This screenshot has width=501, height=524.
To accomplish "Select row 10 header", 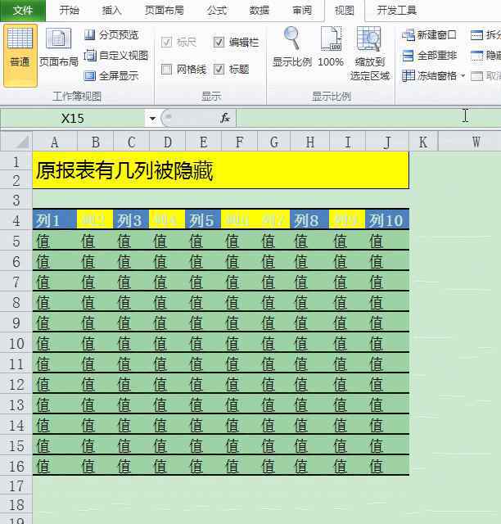I will 16,344.
